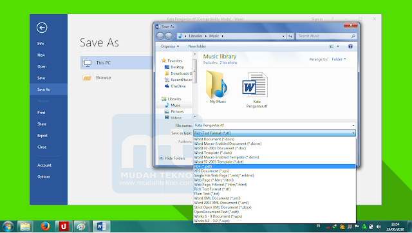Open the File name dropdown arrow
The width and height of the screenshot is (412, 233).
click(353, 126)
